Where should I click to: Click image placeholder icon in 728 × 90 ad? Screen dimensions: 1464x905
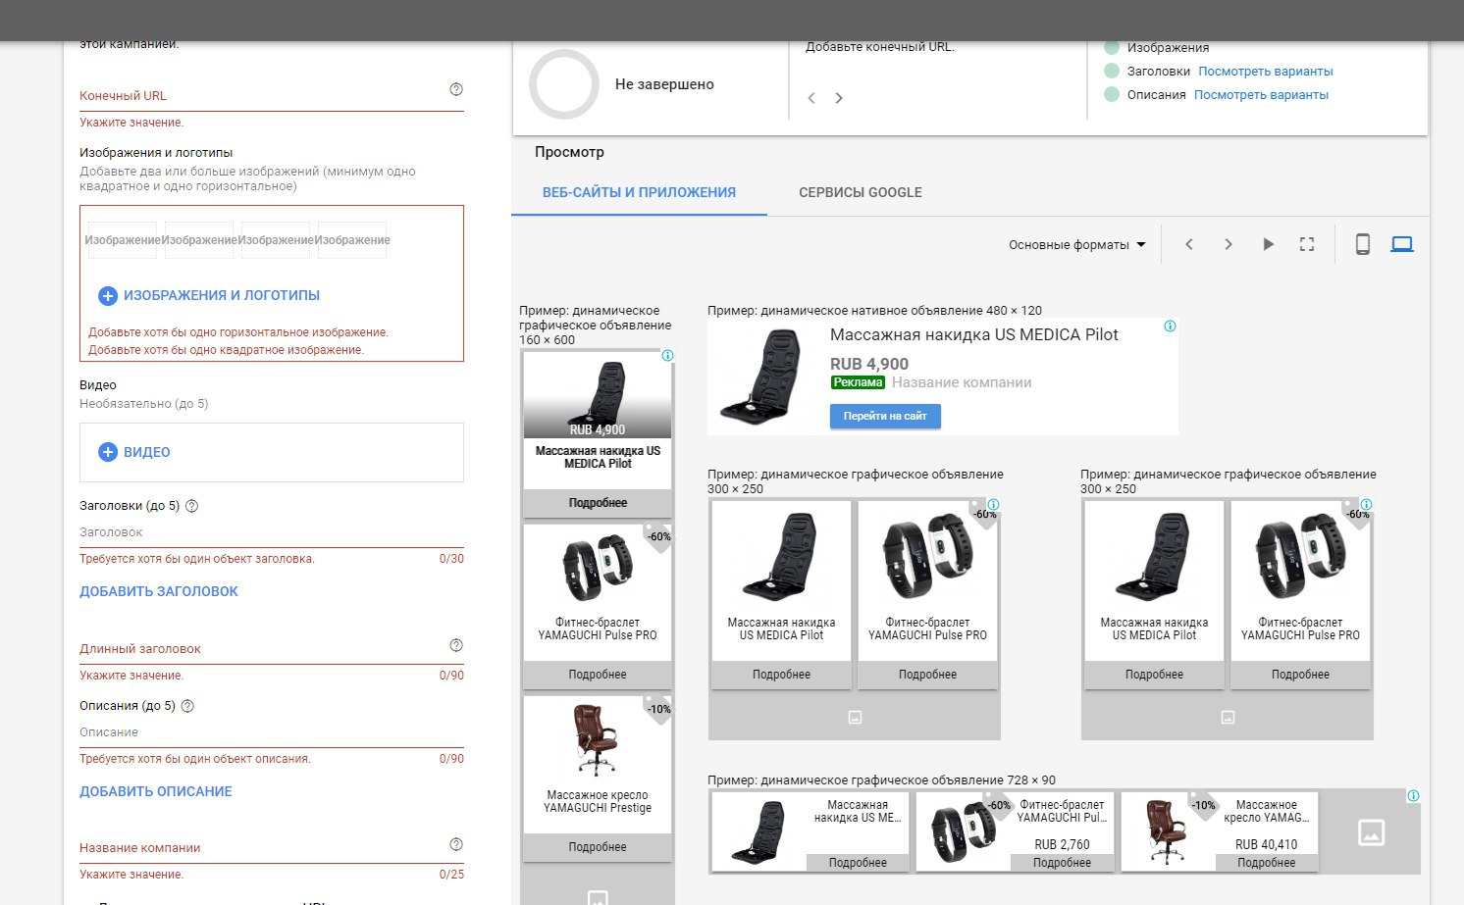1371,832
